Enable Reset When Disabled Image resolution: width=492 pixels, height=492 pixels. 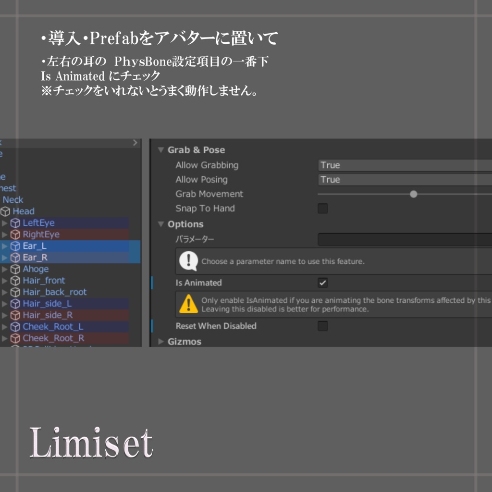(x=322, y=326)
